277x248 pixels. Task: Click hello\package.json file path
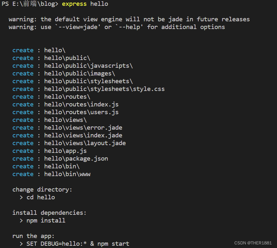tap(76, 159)
